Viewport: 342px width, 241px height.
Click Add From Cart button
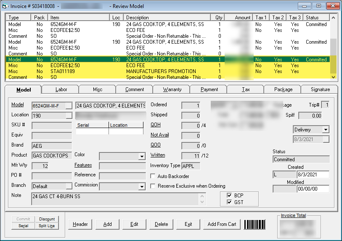pyautogui.click(x=222, y=224)
